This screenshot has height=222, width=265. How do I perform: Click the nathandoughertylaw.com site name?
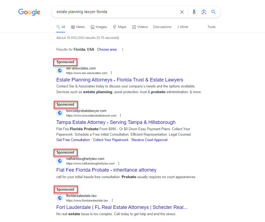coord(85,159)
